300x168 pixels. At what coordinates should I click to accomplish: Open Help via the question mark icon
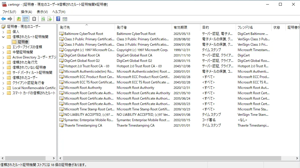pos(58,19)
